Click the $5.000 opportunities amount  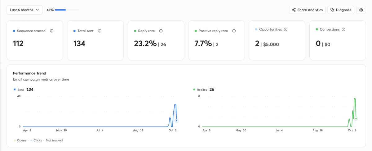(271, 44)
